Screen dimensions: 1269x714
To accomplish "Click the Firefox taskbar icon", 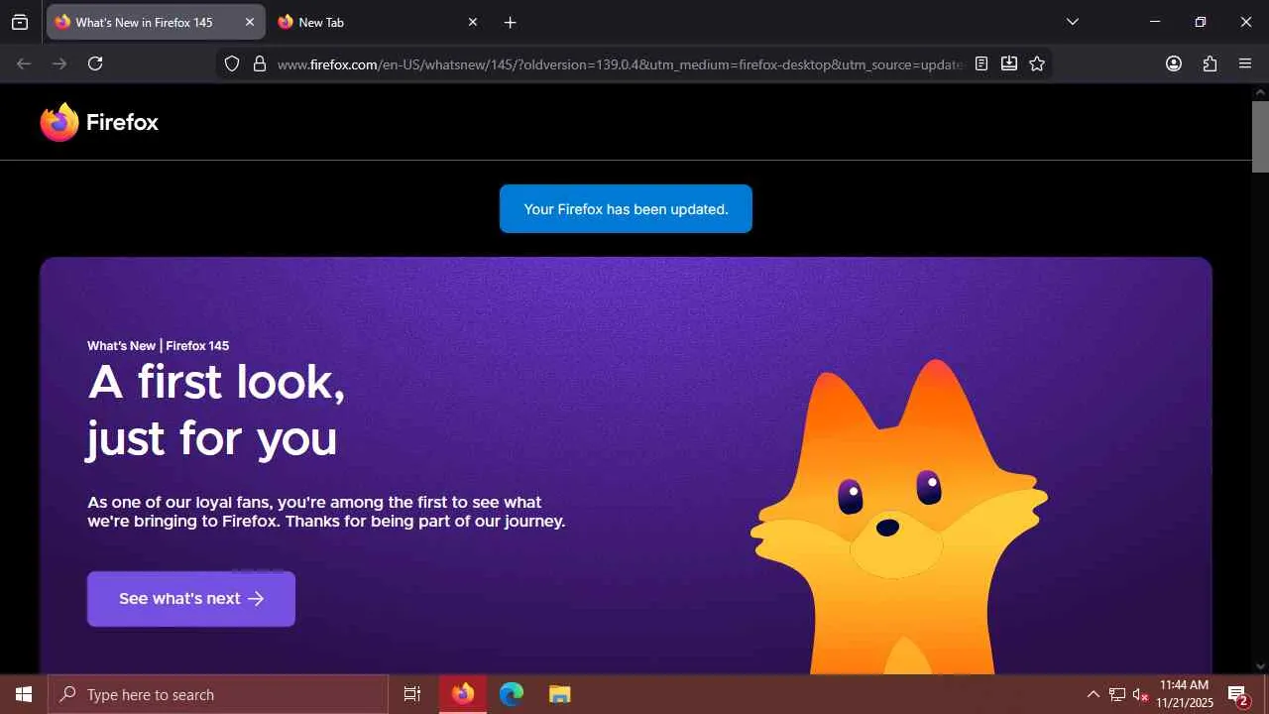I will click(463, 694).
